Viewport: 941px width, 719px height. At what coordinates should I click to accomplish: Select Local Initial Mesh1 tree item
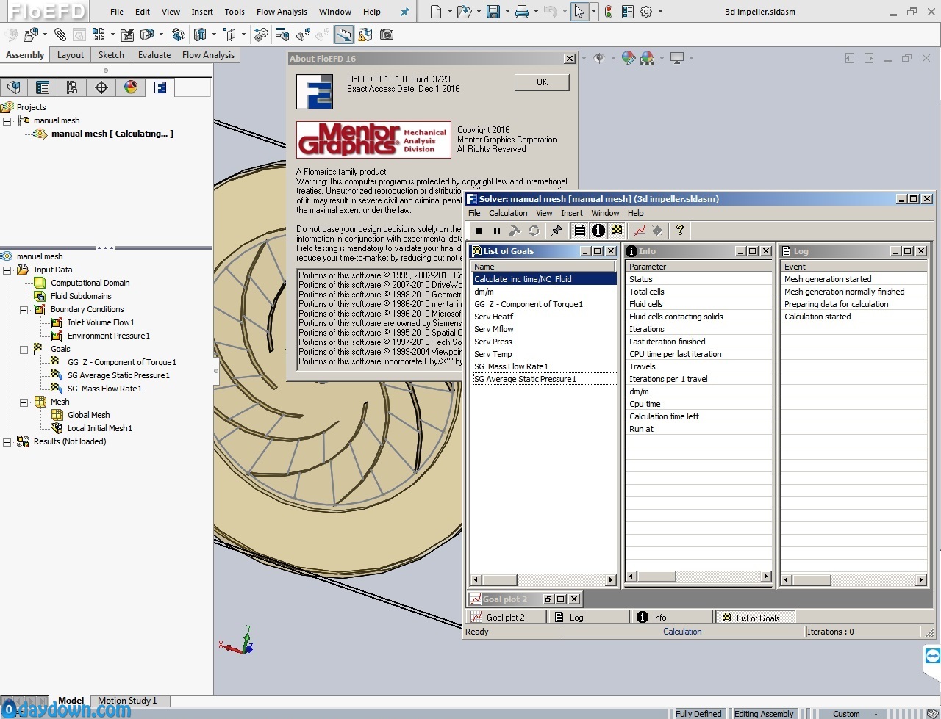pyautogui.click(x=99, y=428)
